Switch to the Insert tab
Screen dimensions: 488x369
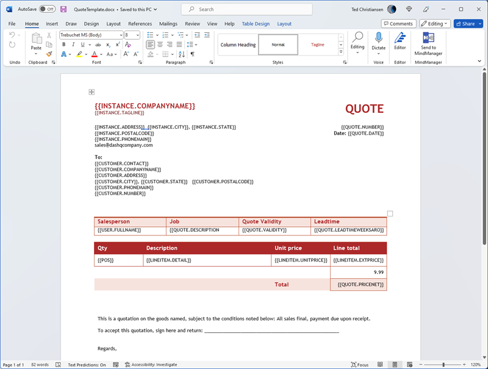(52, 24)
